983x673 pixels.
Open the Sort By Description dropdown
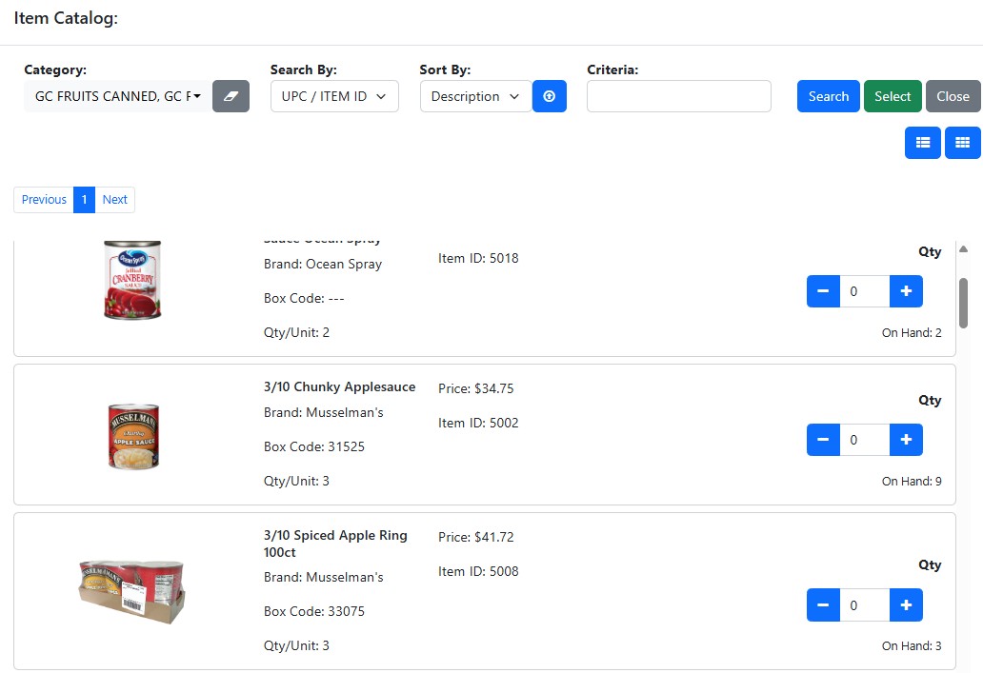tap(476, 96)
